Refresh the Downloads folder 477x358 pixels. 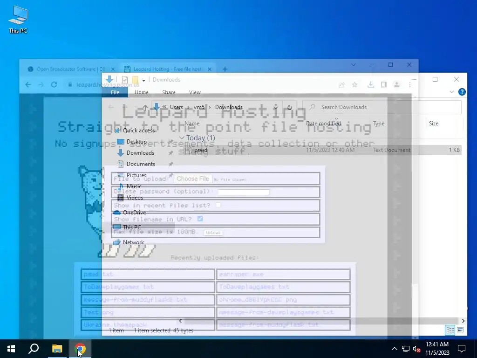click(290, 107)
